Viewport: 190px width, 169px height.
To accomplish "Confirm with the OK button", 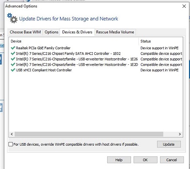I will 145,160.
